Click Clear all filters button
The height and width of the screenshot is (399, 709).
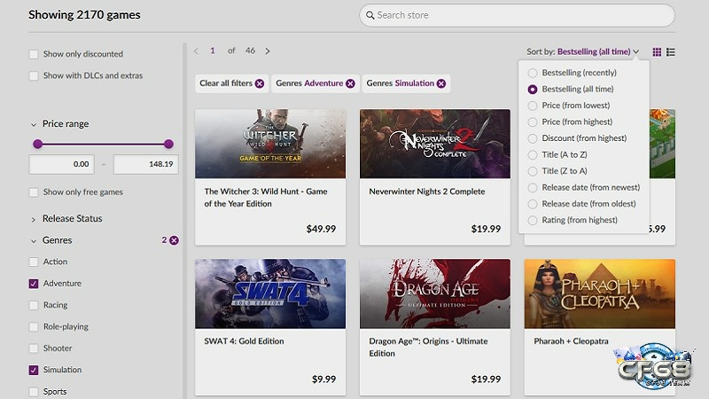(232, 83)
